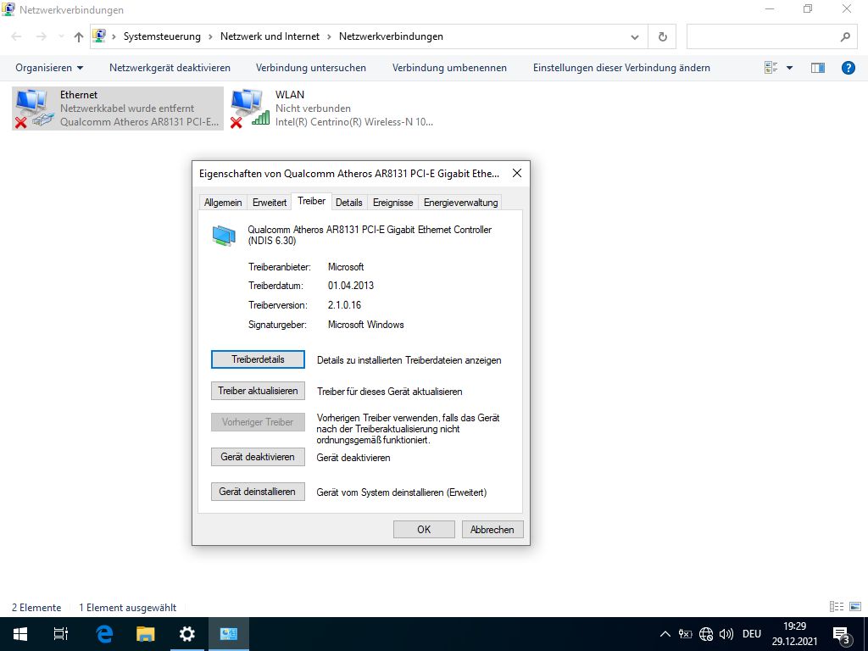Click Gerät deaktivieren button
Viewport: 868px width, 651px height.
click(x=258, y=457)
